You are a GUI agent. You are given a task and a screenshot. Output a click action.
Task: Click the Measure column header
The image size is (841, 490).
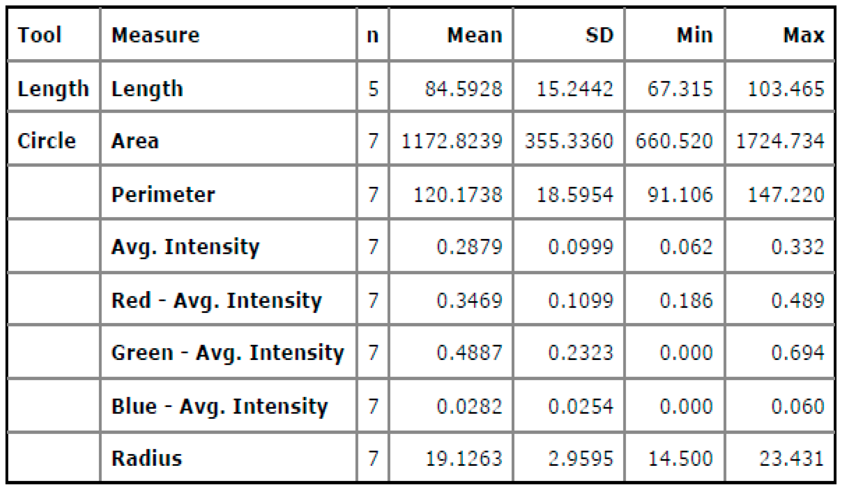click(156, 35)
